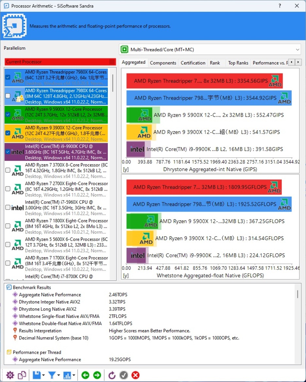Click the lightbulb icon beside Results Interpretation
The image size is (306, 382).
[x=15, y=331]
